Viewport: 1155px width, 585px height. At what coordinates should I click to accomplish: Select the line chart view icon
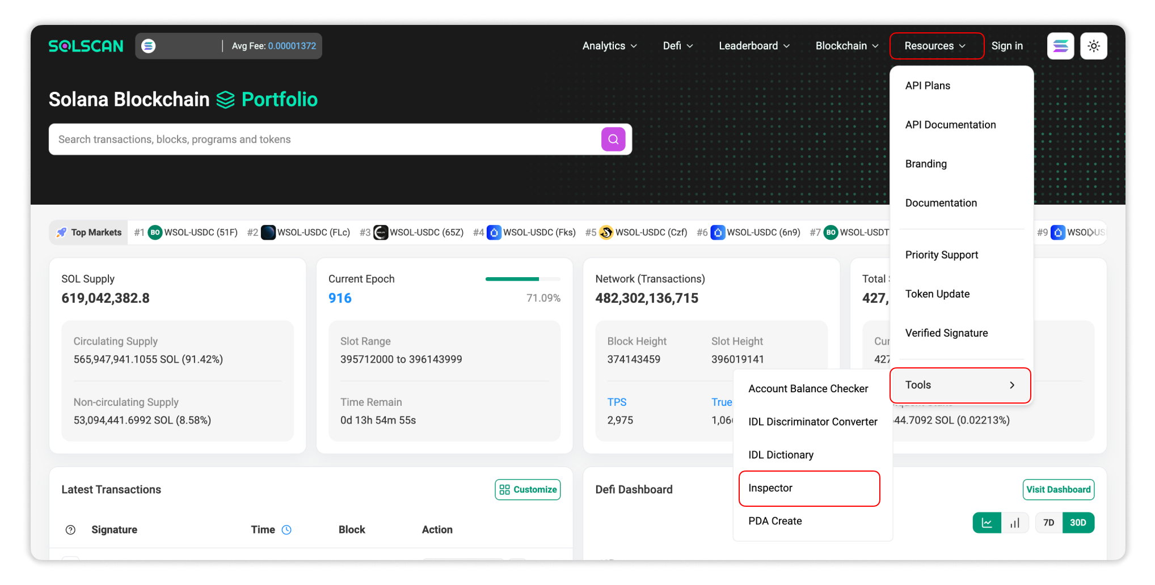[x=987, y=523]
